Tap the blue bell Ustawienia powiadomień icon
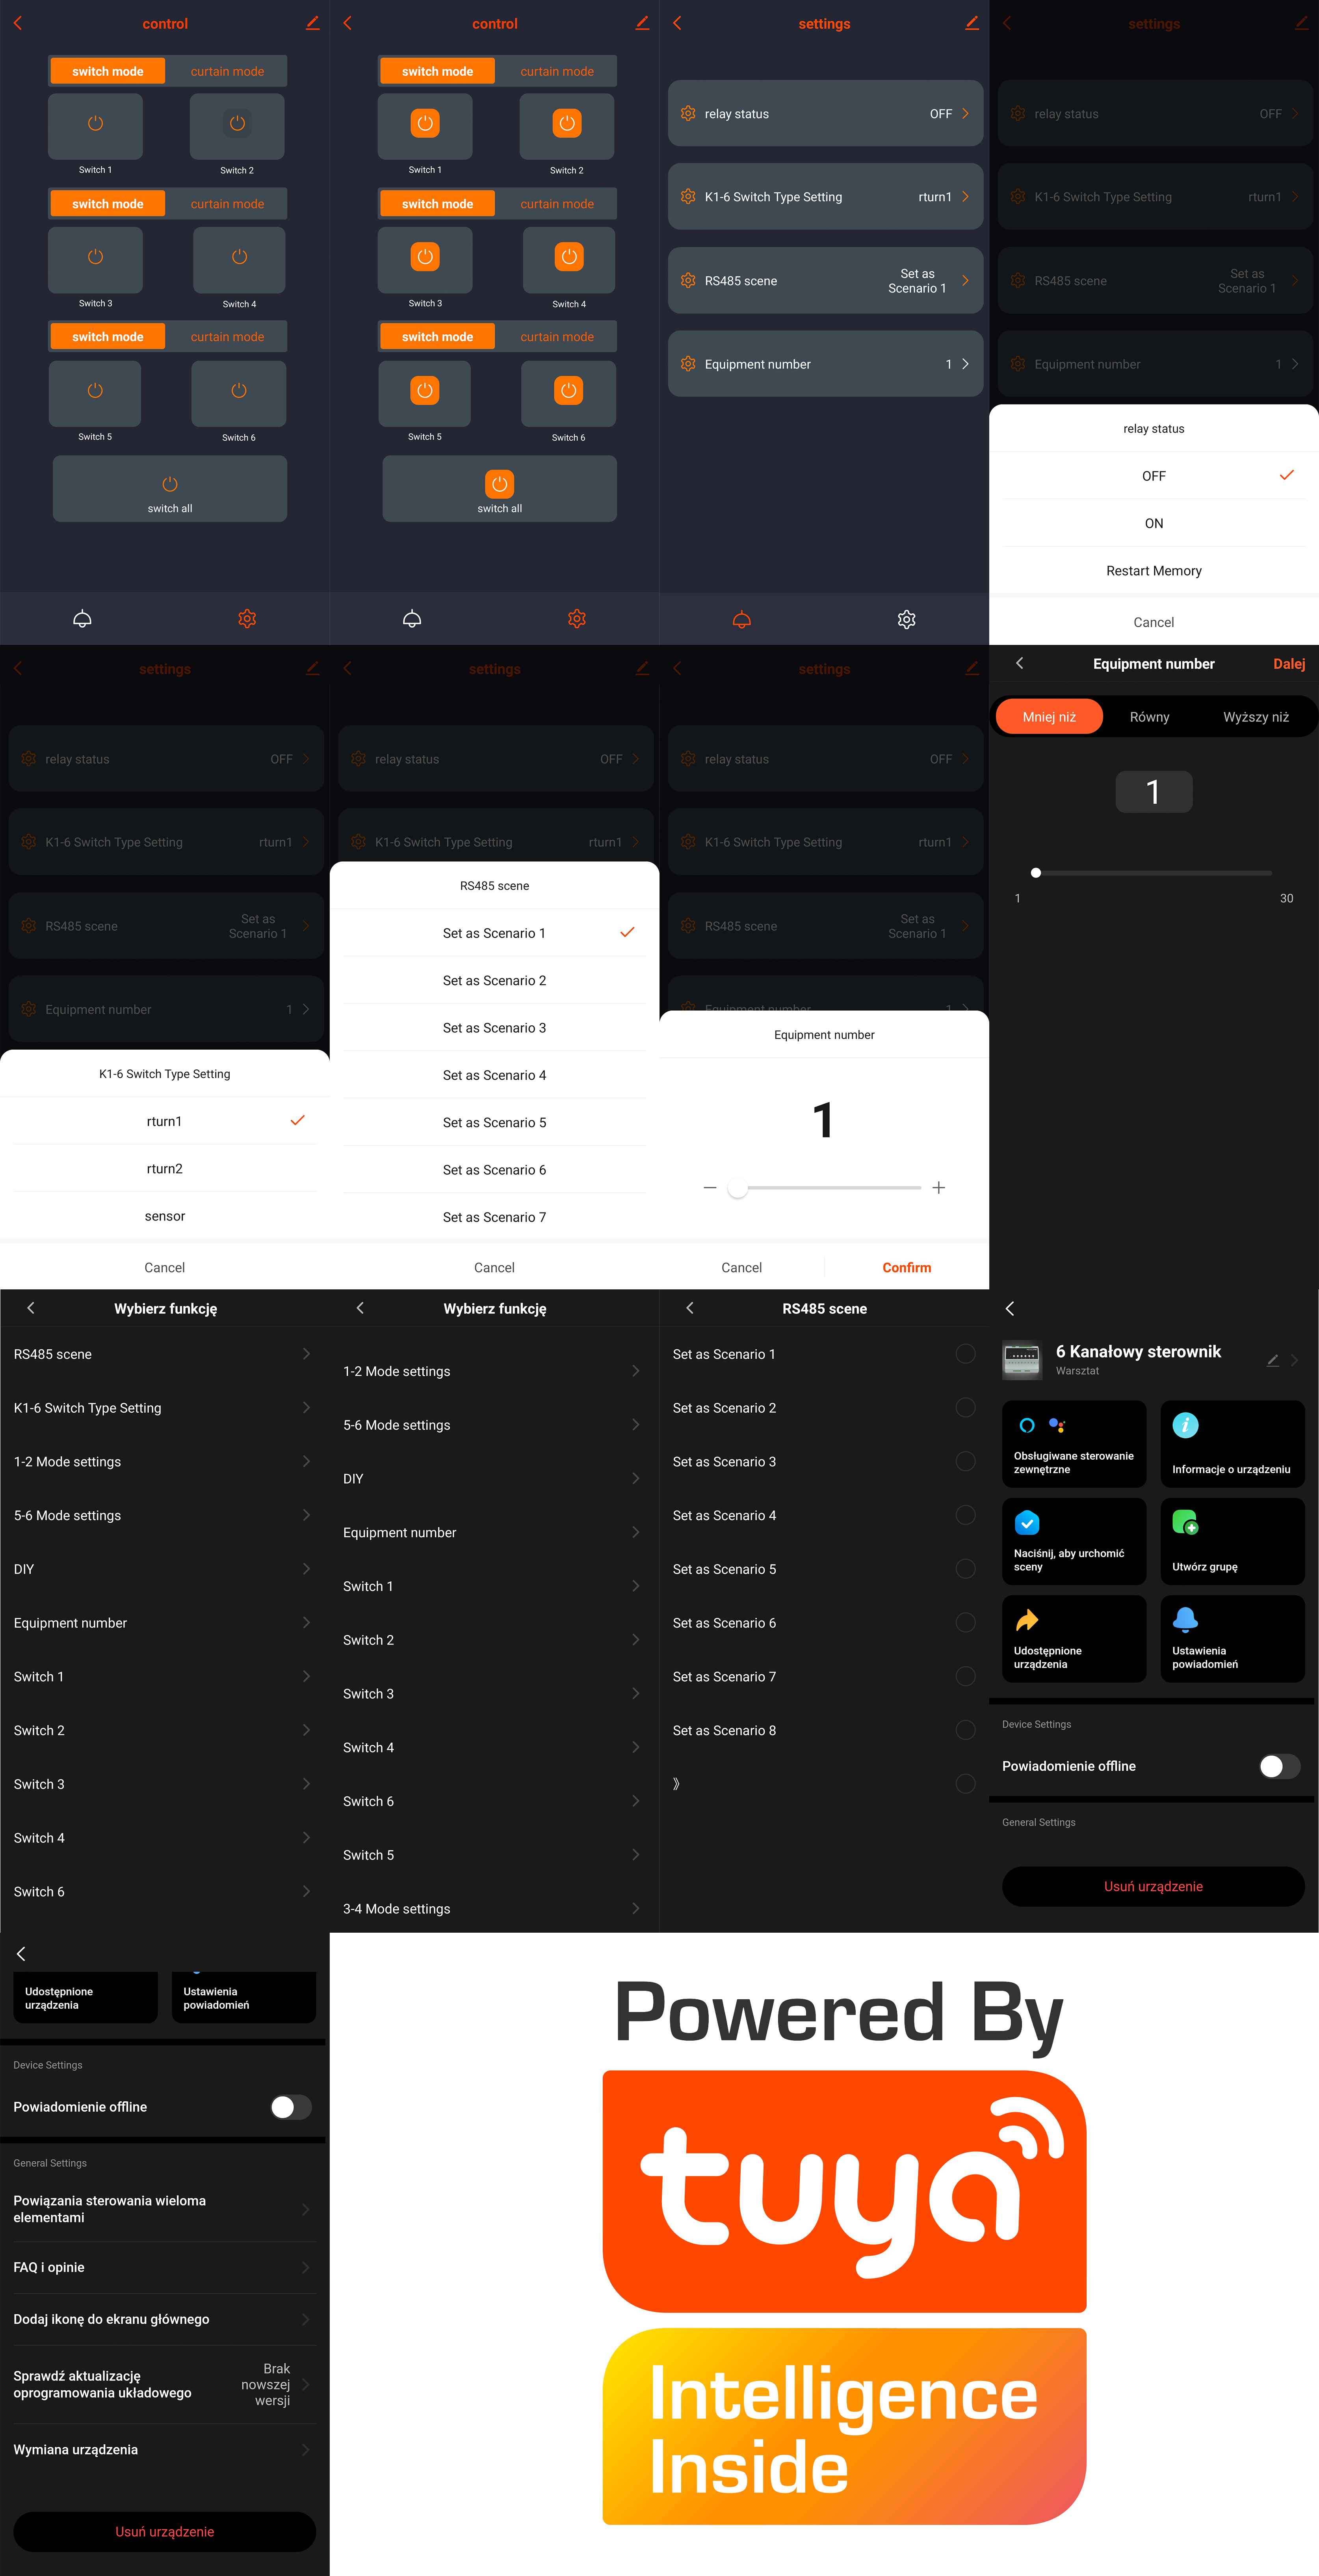The image size is (1319, 2576). click(1185, 1620)
